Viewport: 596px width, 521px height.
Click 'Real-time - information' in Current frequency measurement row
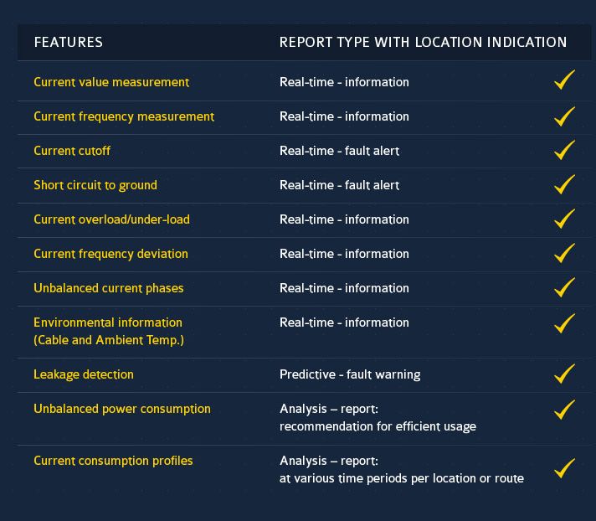[344, 116]
